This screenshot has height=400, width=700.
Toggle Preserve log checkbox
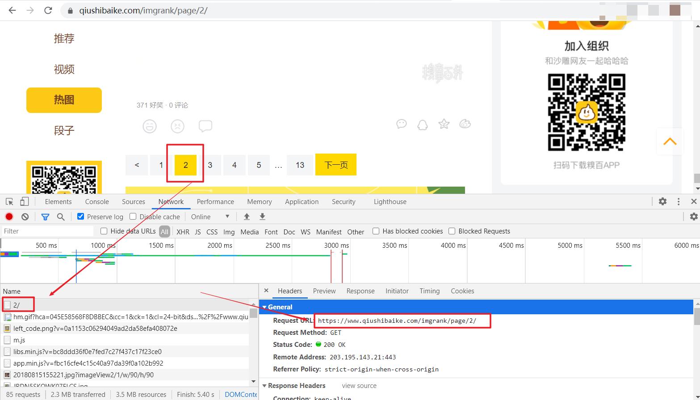[80, 216]
